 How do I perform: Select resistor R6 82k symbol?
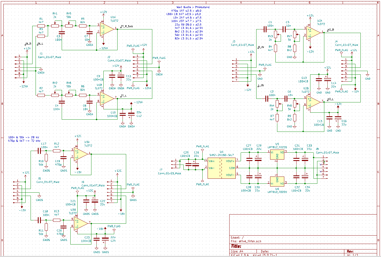[x=83, y=95]
